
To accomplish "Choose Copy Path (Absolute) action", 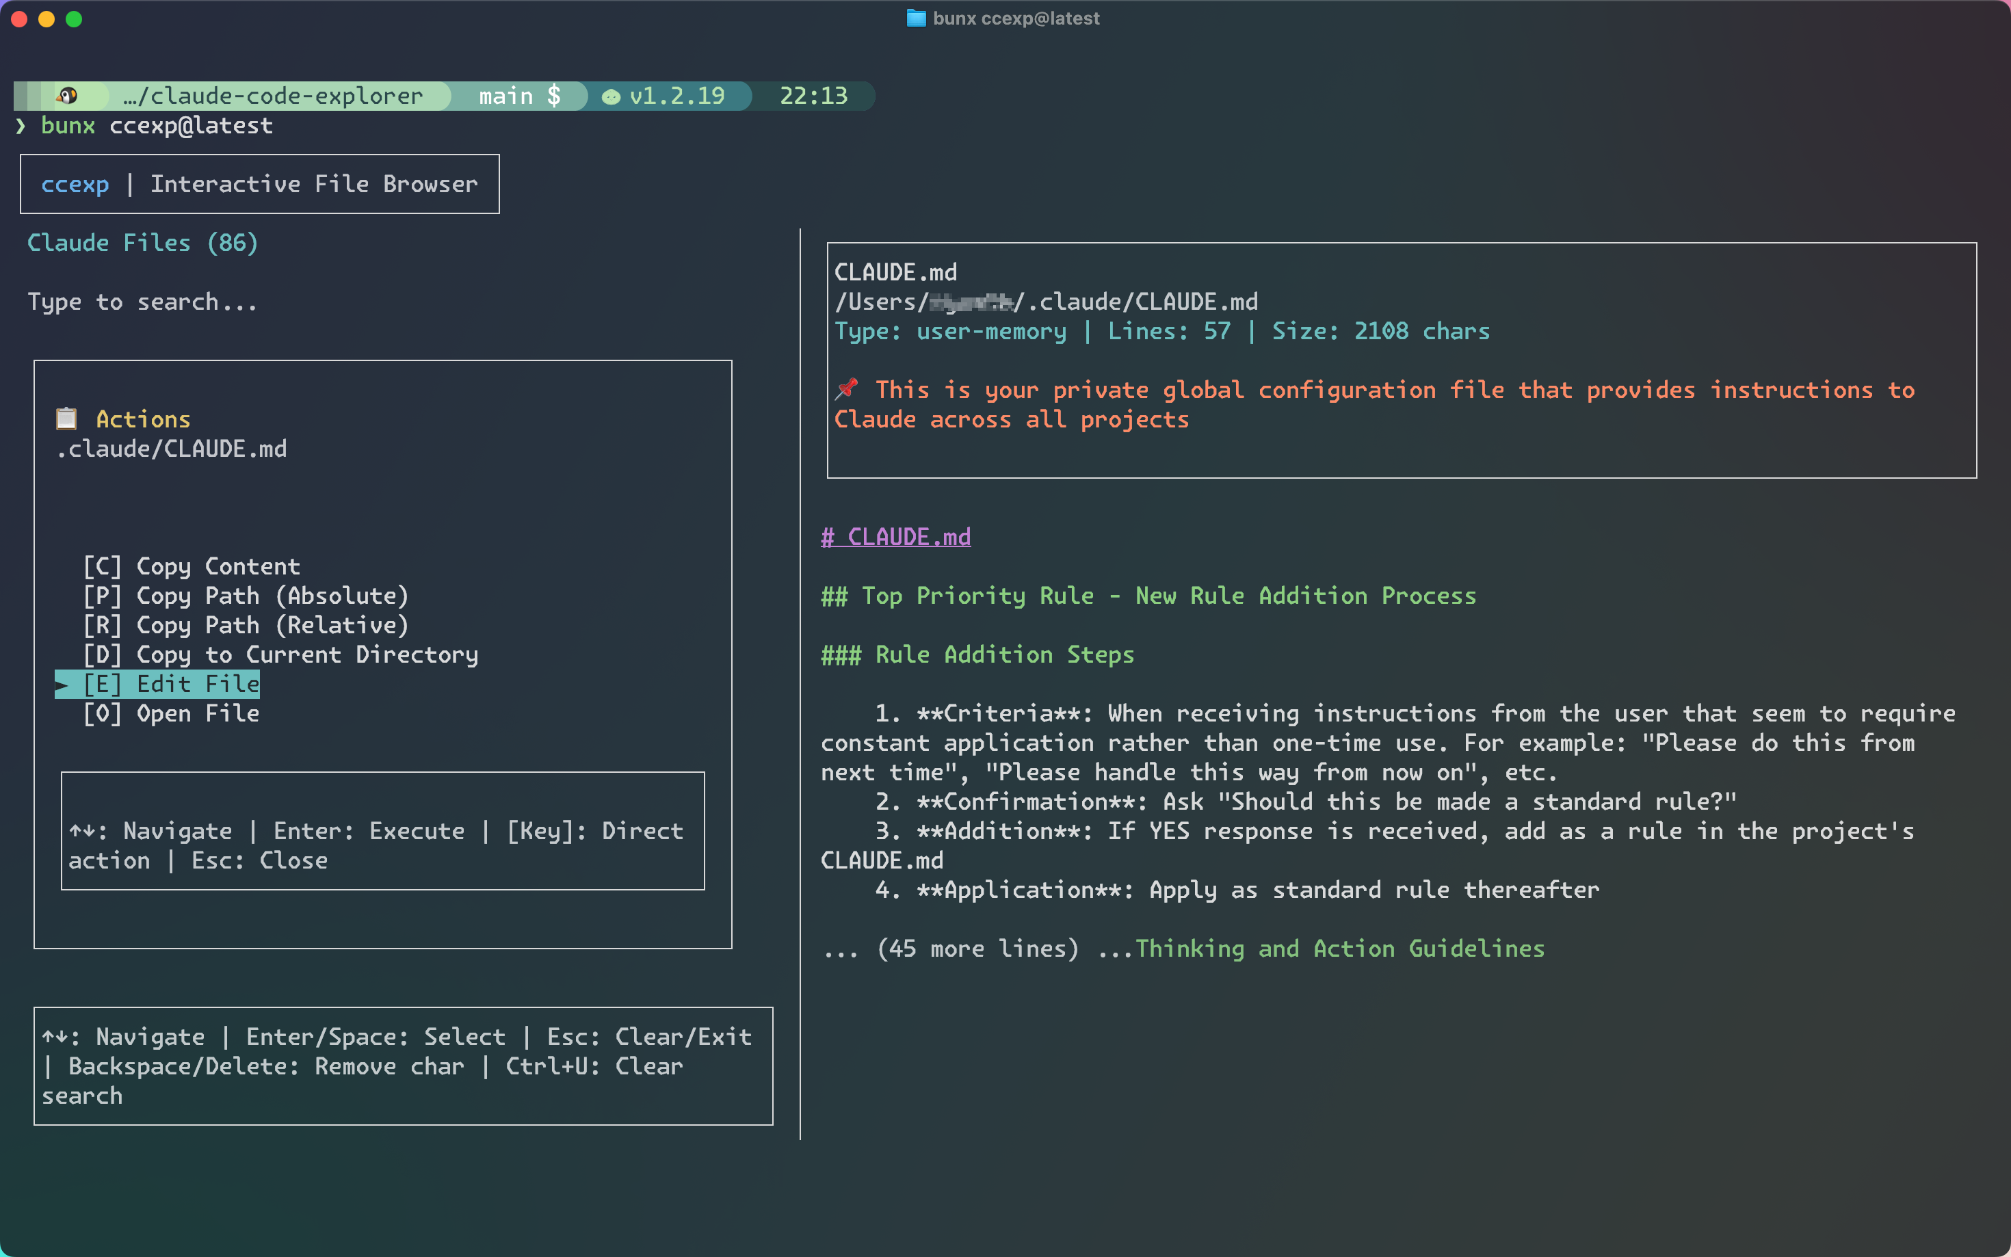I will 246,596.
